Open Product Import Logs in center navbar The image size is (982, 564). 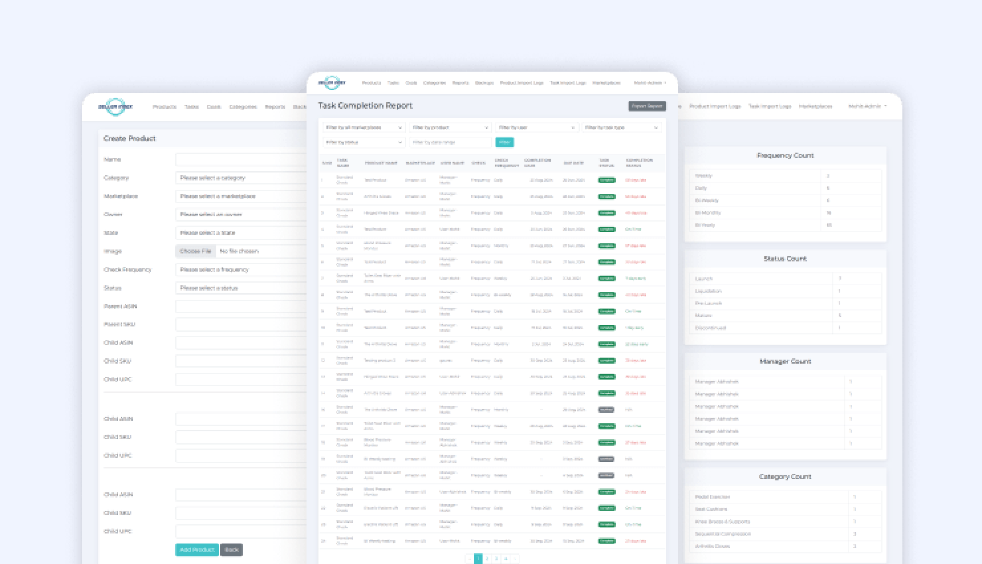tap(522, 83)
